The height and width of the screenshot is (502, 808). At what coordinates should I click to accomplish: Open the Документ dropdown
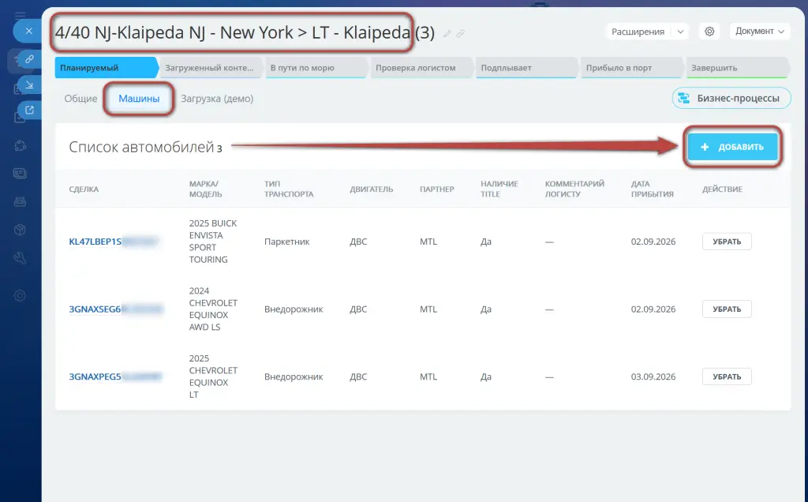pyautogui.click(x=760, y=32)
